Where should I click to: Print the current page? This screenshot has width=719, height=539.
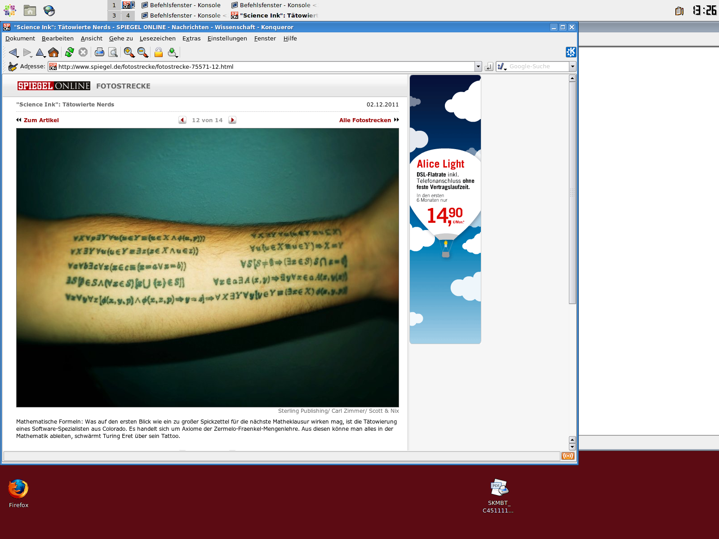pos(98,53)
